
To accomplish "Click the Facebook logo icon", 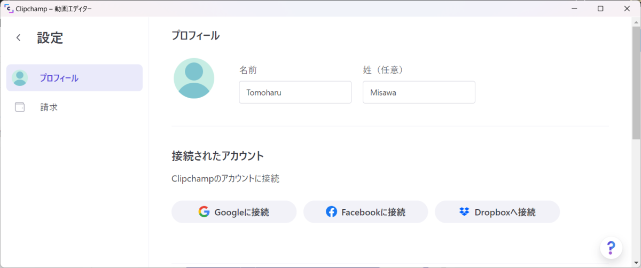I will pos(331,212).
